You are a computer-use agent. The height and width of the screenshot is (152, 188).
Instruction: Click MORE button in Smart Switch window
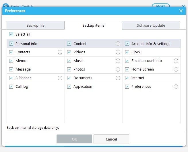[161, 5]
